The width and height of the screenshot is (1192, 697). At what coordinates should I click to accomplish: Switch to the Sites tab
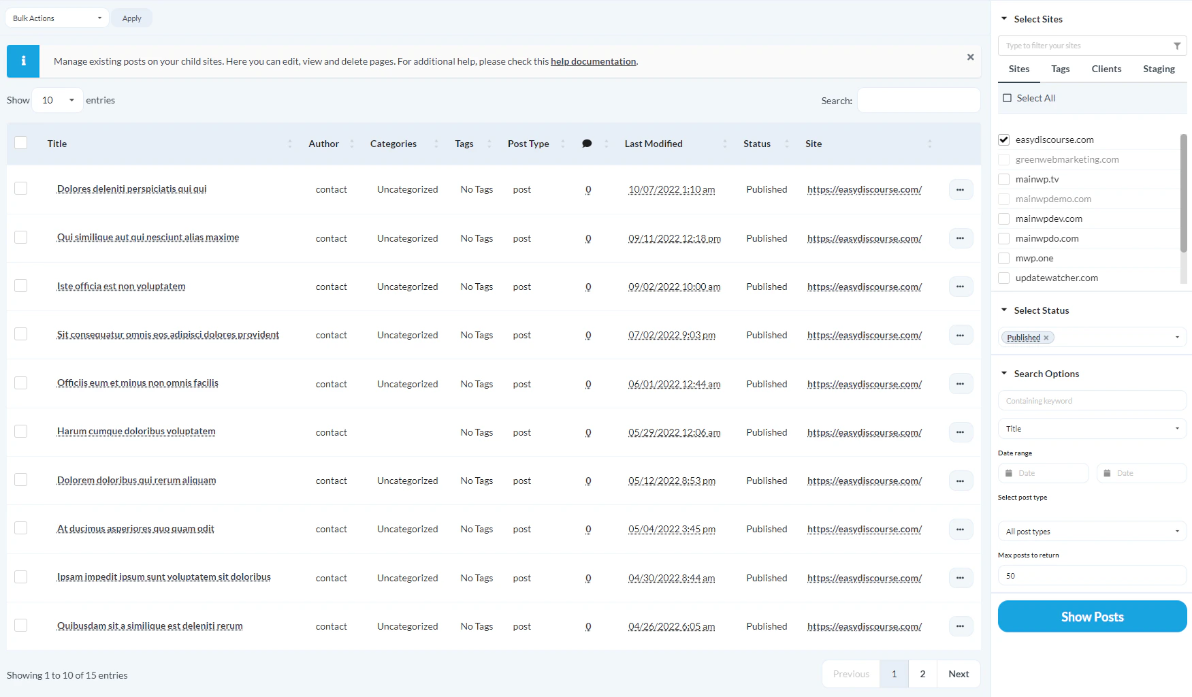pos(1018,69)
